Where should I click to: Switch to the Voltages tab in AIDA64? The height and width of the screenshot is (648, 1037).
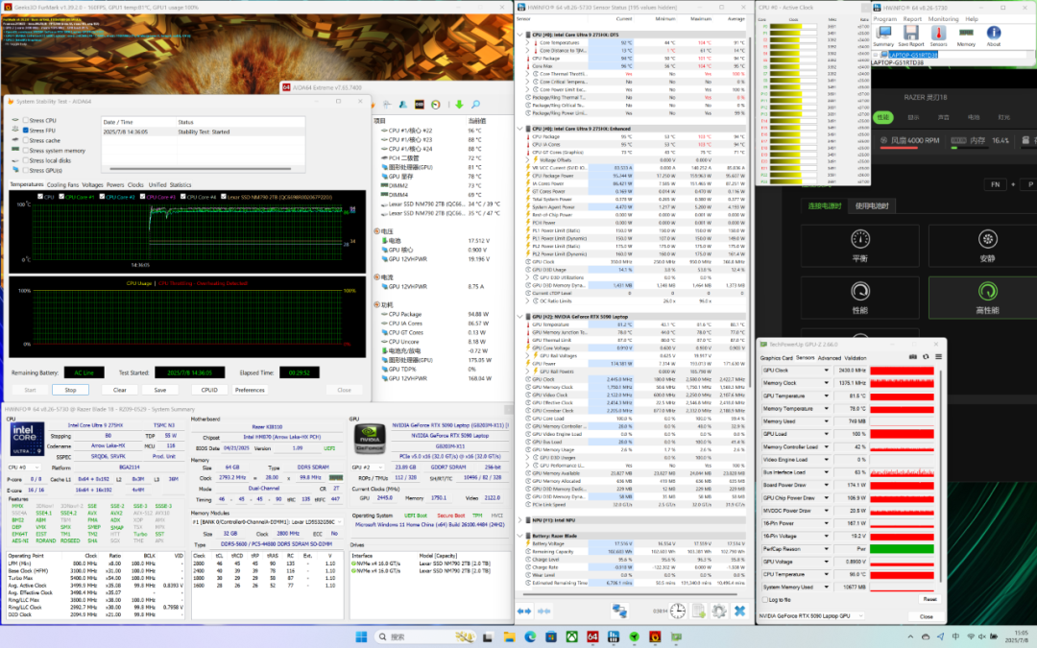pos(92,185)
